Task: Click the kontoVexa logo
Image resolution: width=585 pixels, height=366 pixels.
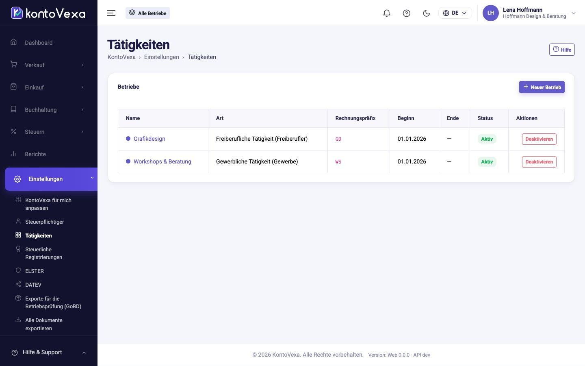Action: coord(48,13)
